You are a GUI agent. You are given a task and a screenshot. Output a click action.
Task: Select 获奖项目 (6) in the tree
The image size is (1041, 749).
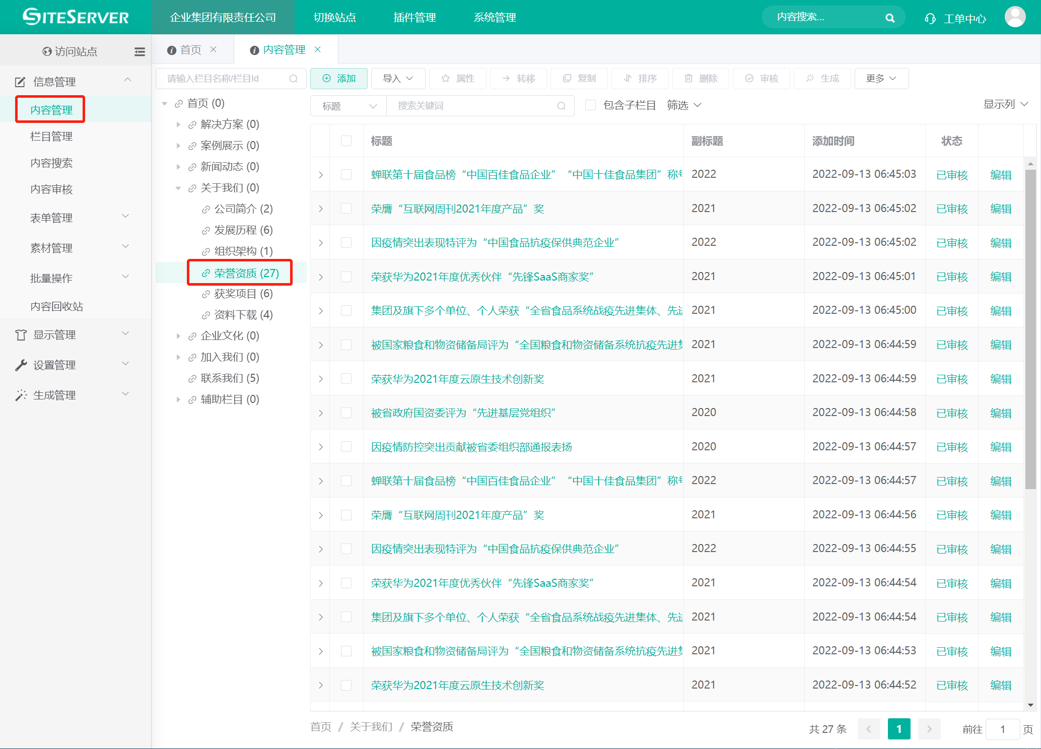tap(243, 294)
